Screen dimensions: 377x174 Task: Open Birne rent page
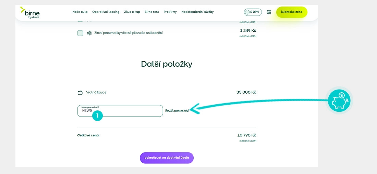pyautogui.click(x=152, y=12)
